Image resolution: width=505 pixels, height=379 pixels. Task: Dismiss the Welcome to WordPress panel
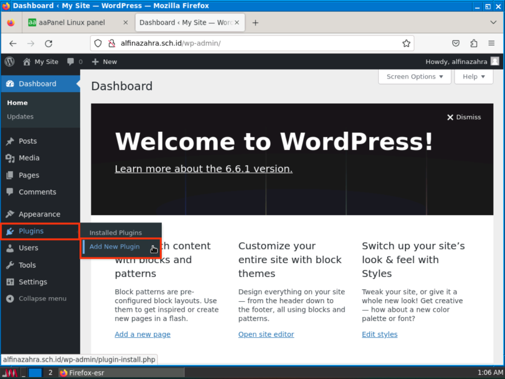464,117
